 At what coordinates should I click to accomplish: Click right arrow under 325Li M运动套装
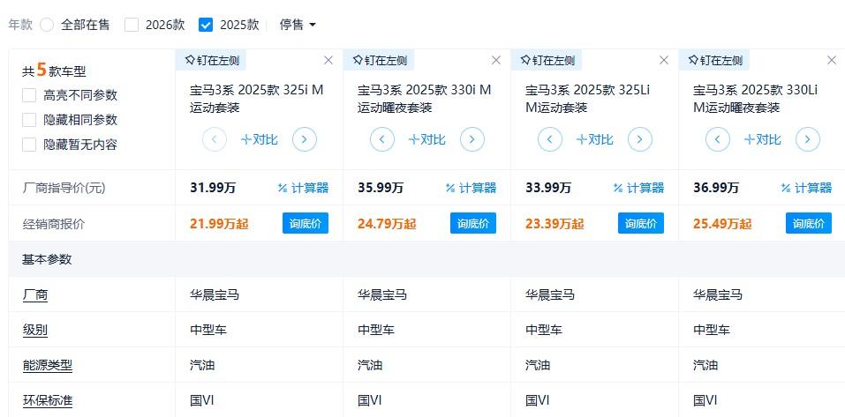click(640, 140)
